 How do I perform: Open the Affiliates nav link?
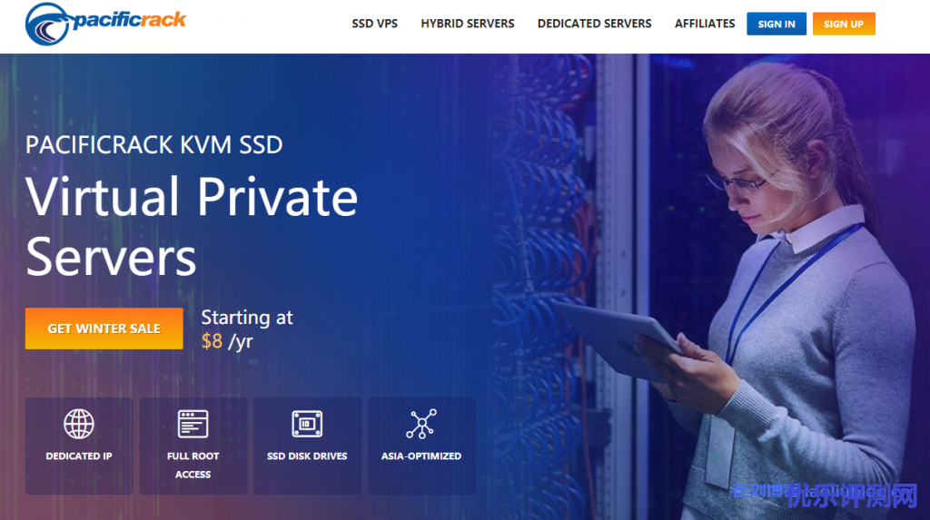pos(705,24)
